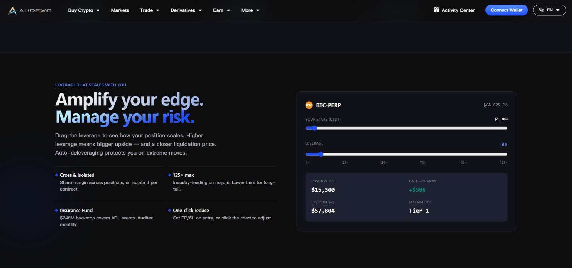Click the 'Share margin across positions' description
The image size is (572, 268).
(x=109, y=186)
